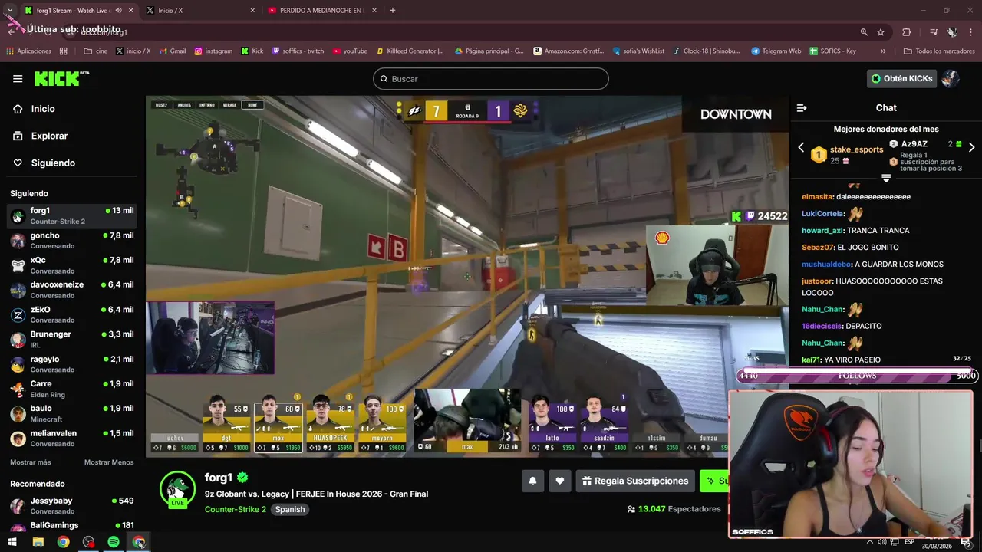This screenshot has height=552, width=982.
Task: Open a new browser tab
Action: (393, 11)
